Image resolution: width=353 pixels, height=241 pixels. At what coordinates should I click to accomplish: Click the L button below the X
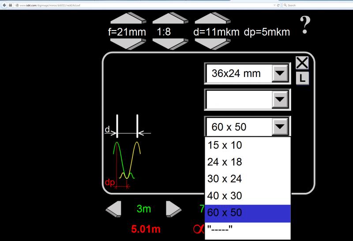[302, 78]
